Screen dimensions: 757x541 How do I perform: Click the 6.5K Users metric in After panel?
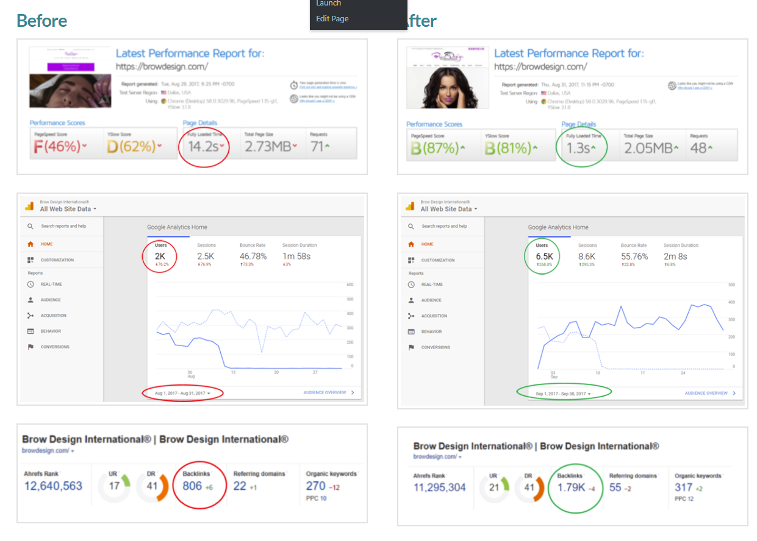point(544,256)
